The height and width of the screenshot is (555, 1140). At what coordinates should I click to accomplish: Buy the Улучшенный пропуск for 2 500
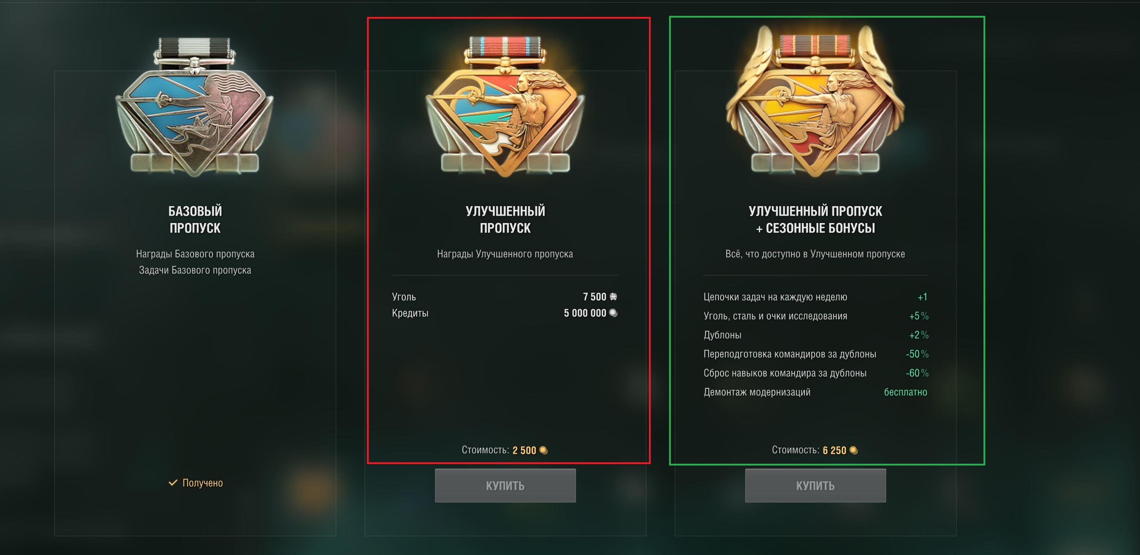point(505,485)
